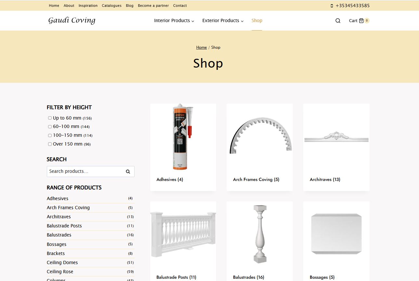Open the site search magnifier icon
Viewport: 419px width, 281px height.
point(338,21)
